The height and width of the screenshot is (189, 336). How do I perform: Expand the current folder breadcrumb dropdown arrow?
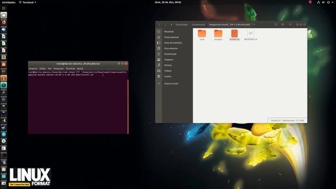[254, 25]
